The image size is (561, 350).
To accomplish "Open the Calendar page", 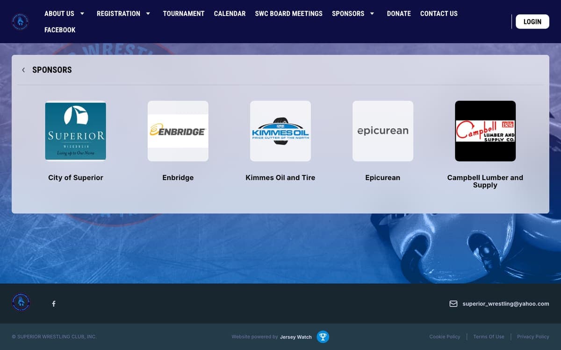I will pyautogui.click(x=230, y=14).
